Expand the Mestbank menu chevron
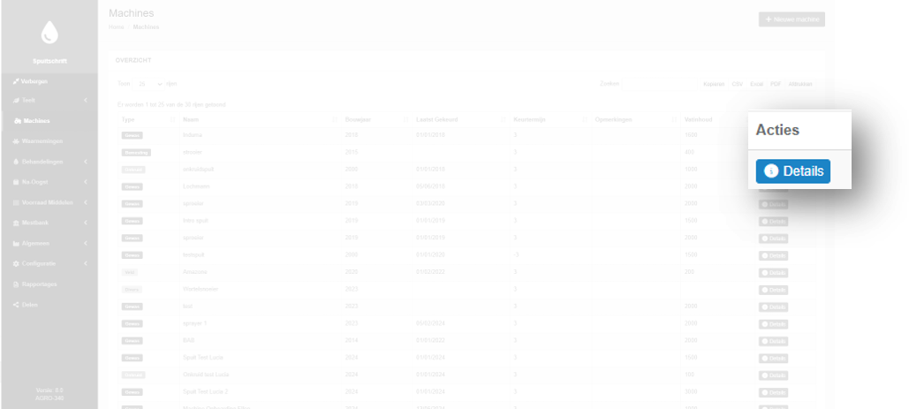 pyautogui.click(x=86, y=223)
